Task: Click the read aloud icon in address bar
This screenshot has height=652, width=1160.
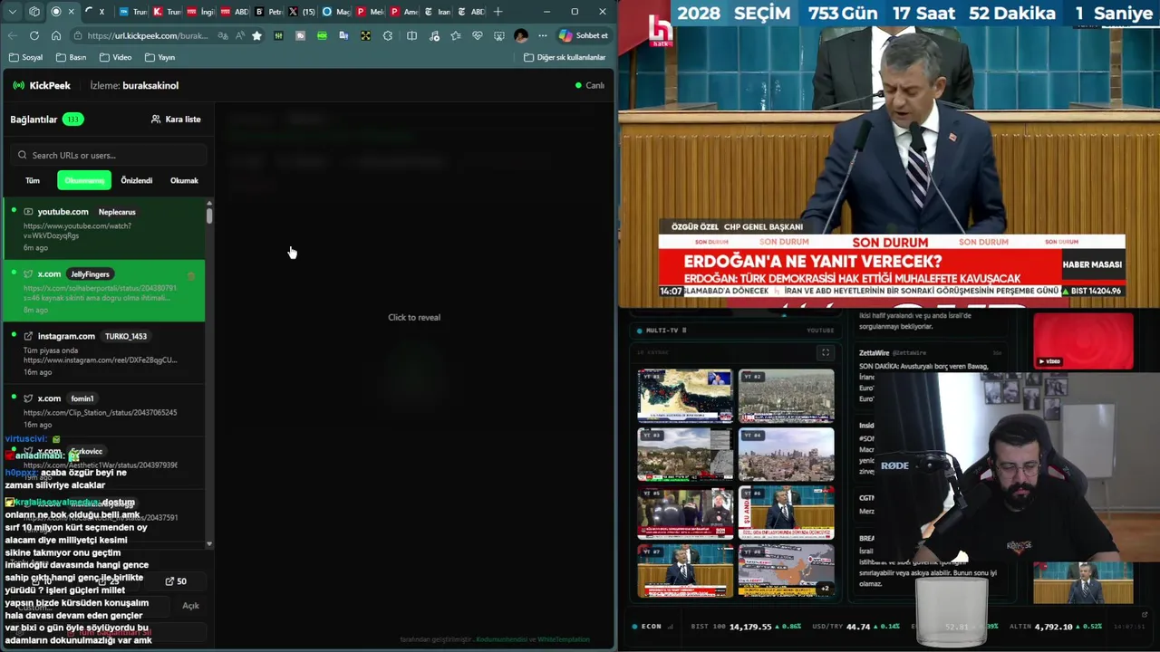Action: click(x=240, y=35)
